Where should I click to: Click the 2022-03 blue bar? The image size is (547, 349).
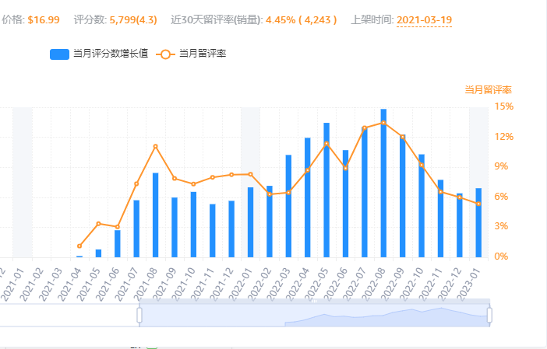tap(288, 206)
